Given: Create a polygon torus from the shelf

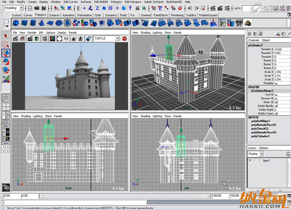Looking at the screenshot, I should 59,23.
